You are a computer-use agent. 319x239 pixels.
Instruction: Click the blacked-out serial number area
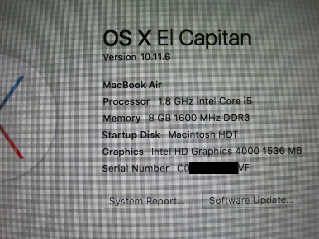(x=214, y=168)
